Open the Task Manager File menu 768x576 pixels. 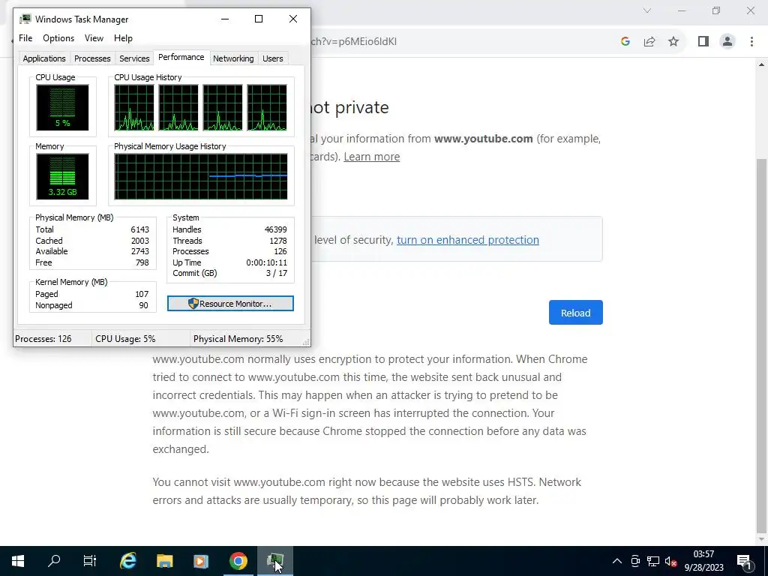click(x=25, y=38)
